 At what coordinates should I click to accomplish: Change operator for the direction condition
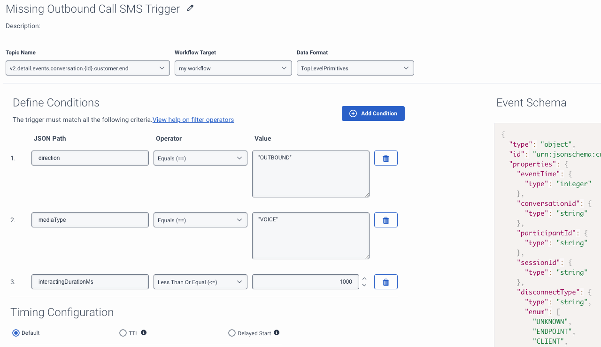point(200,158)
